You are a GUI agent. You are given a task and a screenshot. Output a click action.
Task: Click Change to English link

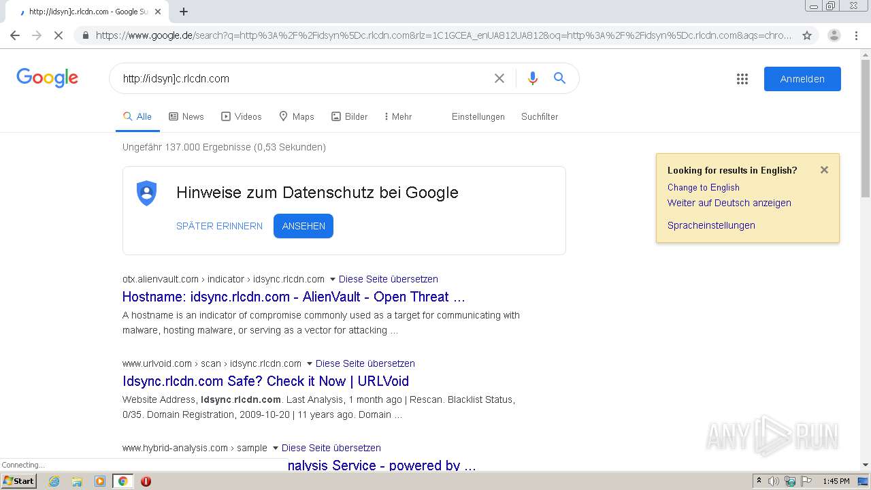tap(704, 187)
